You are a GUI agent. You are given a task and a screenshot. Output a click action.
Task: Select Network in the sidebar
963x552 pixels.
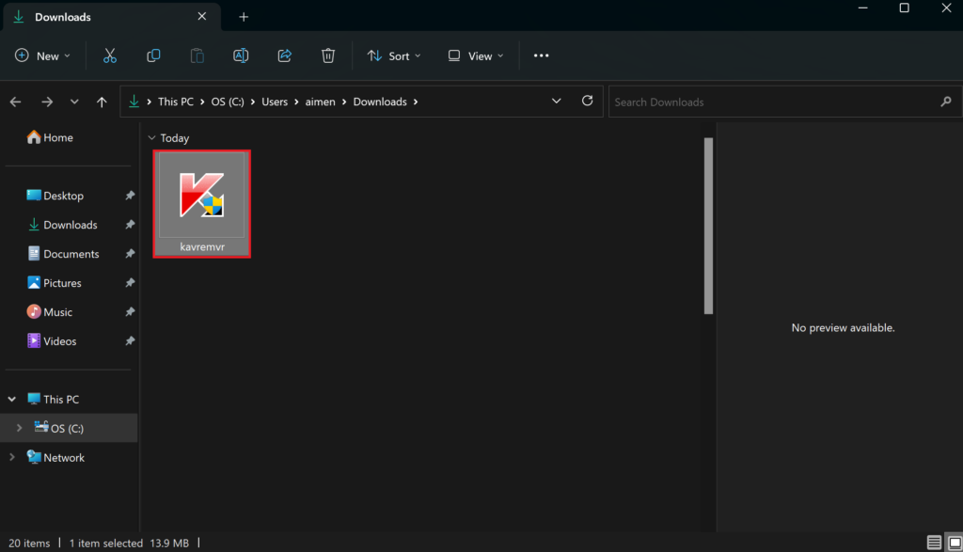(55, 457)
